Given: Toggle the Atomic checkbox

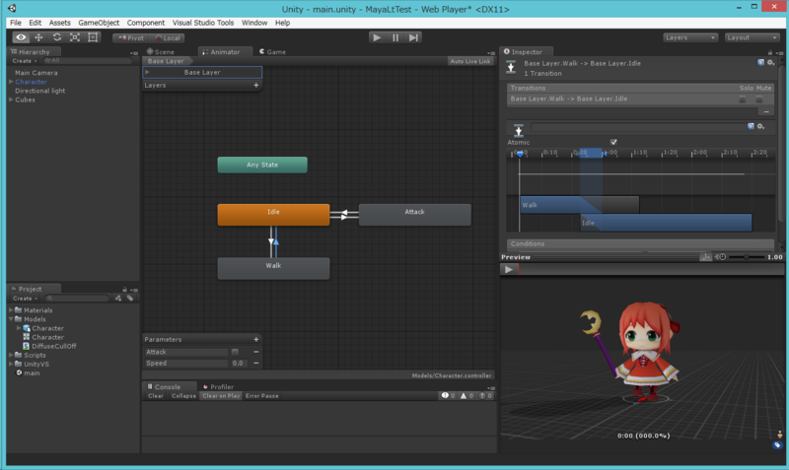Looking at the screenshot, I should (613, 142).
